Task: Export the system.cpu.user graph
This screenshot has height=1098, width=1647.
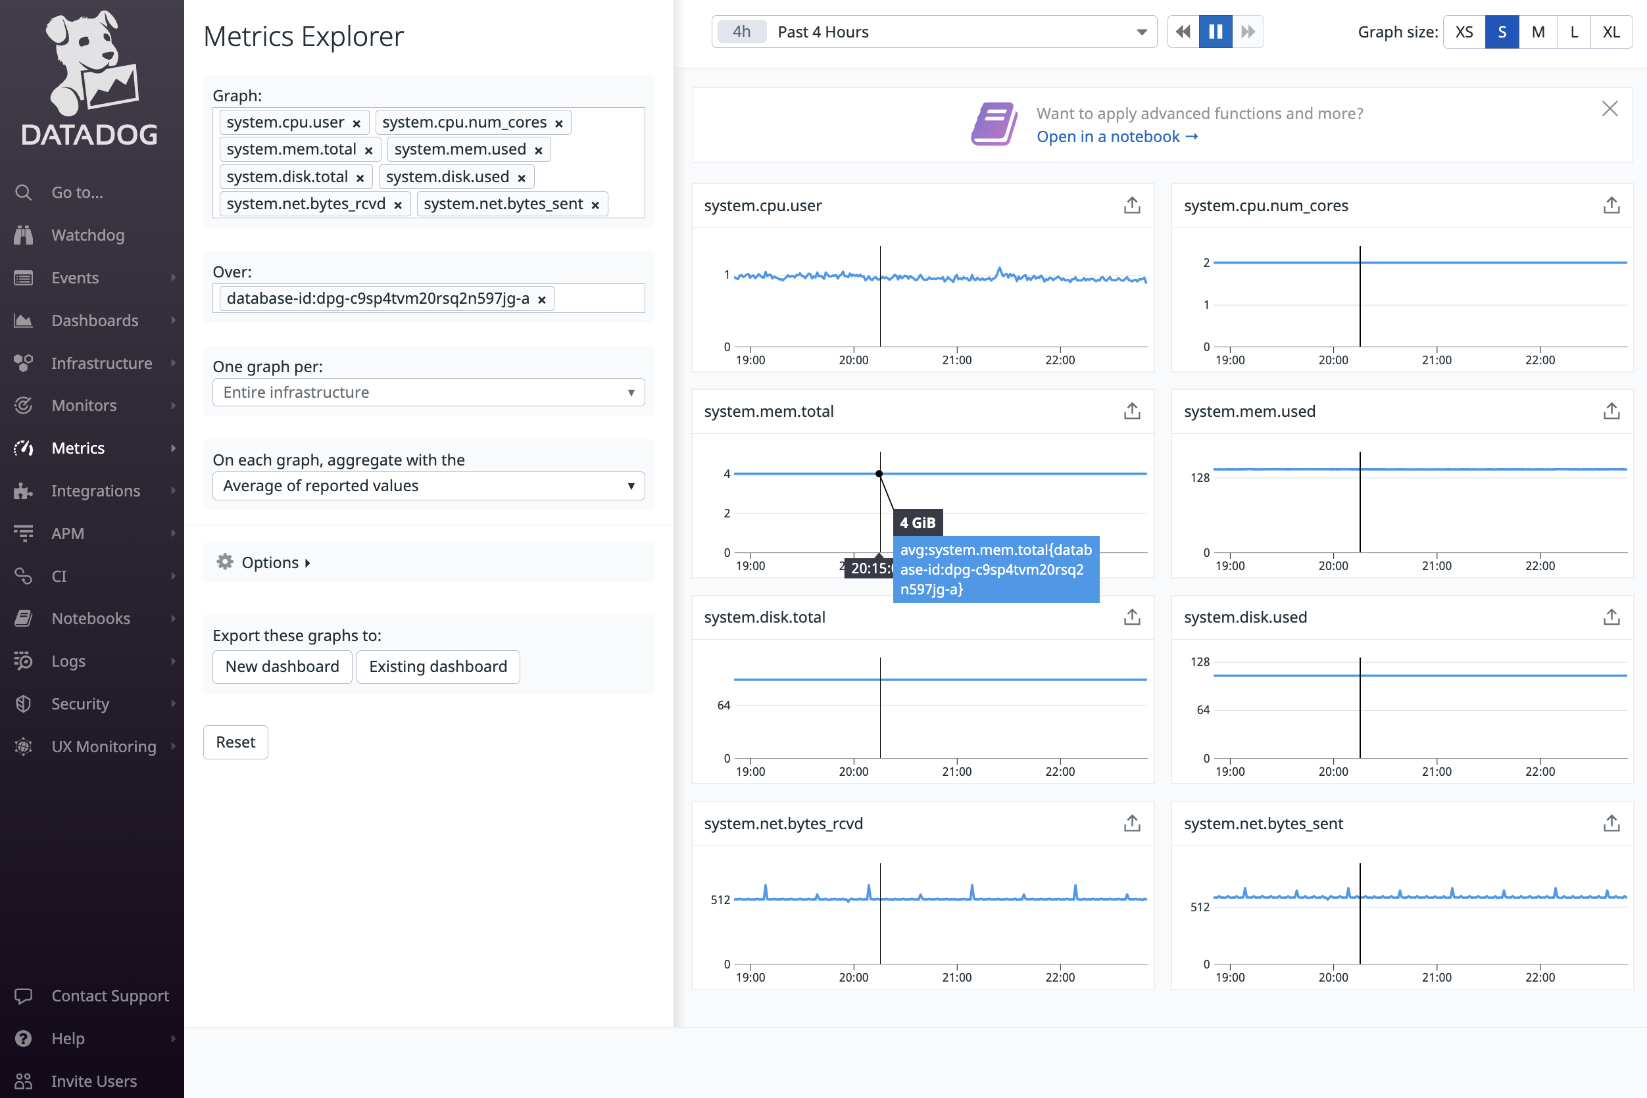Action: 1131,205
